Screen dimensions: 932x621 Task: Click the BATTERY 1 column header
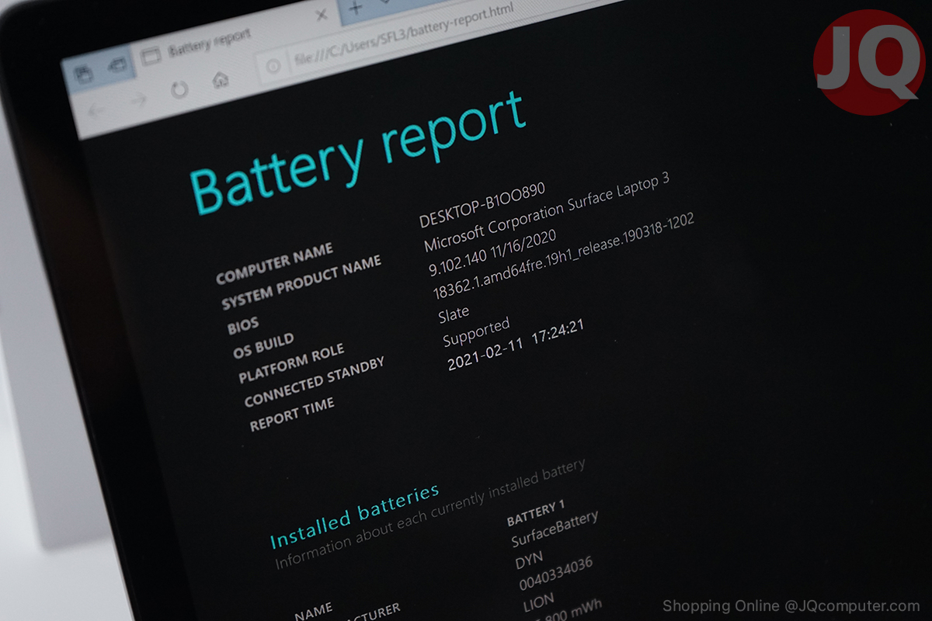(536, 514)
